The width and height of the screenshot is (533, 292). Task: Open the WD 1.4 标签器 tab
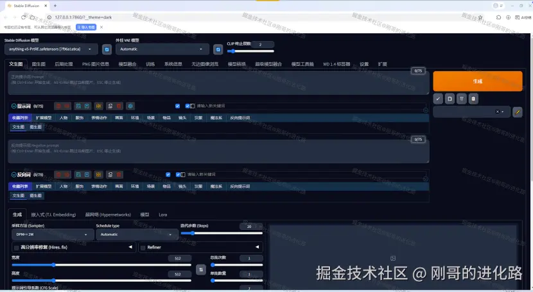[336, 64]
